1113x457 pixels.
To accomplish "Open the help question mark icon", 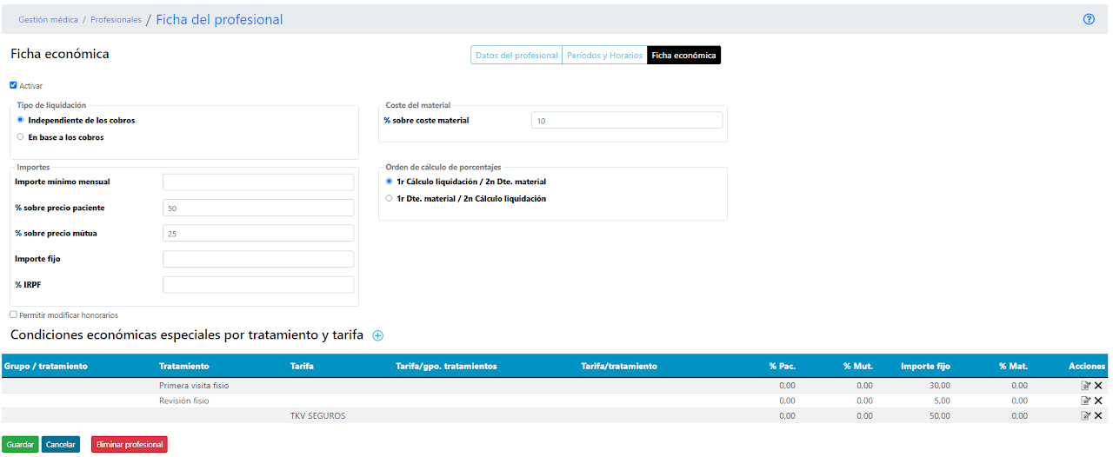I will [1089, 19].
